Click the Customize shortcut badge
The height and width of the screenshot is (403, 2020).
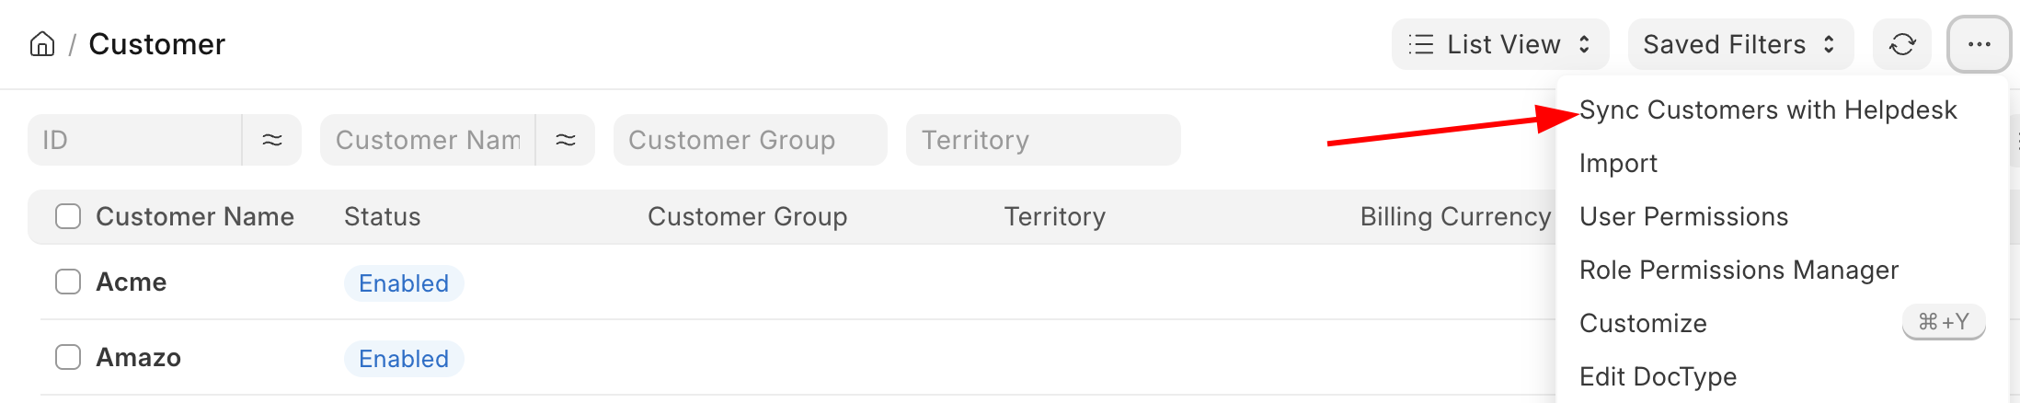[x=1944, y=322]
